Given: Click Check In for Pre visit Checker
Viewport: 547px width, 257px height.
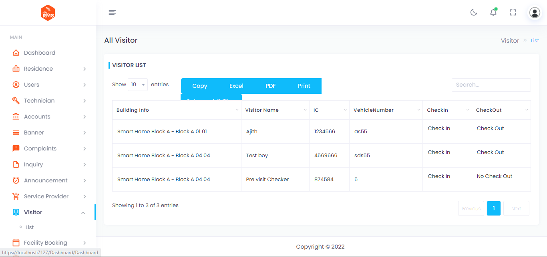Looking at the screenshot, I should click(439, 176).
